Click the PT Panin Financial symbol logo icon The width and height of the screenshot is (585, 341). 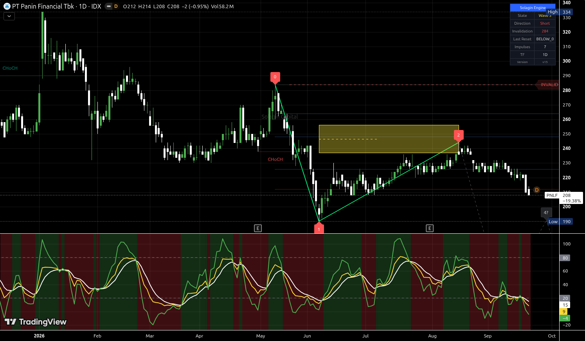tap(7, 6)
